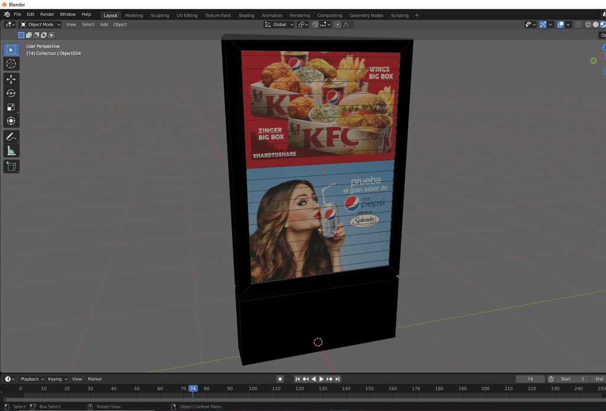Toggle auto keying record button
The image size is (606, 411).
[x=280, y=379]
